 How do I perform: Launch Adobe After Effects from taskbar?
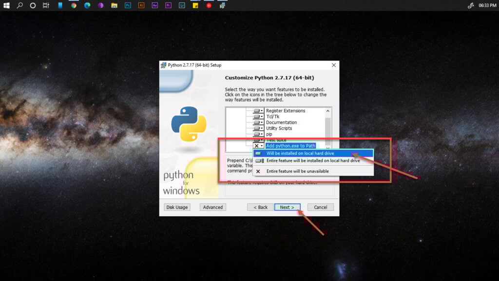[154, 5]
